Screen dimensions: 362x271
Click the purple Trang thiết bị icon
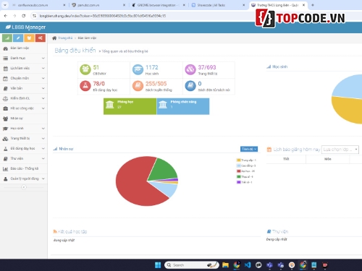[x=190, y=69]
